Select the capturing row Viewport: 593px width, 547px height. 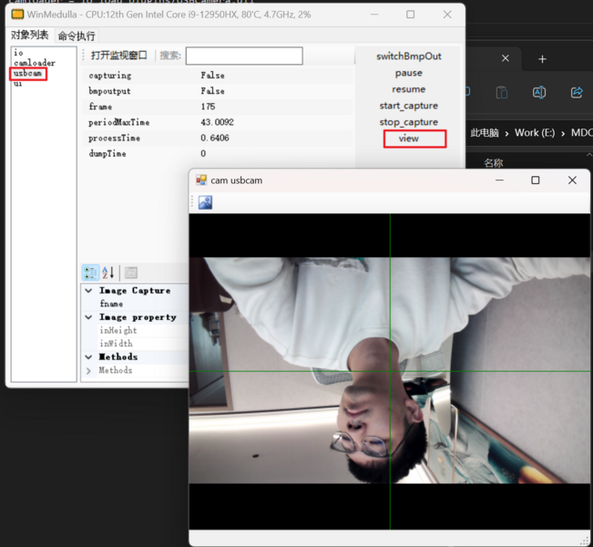click(x=218, y=76)
